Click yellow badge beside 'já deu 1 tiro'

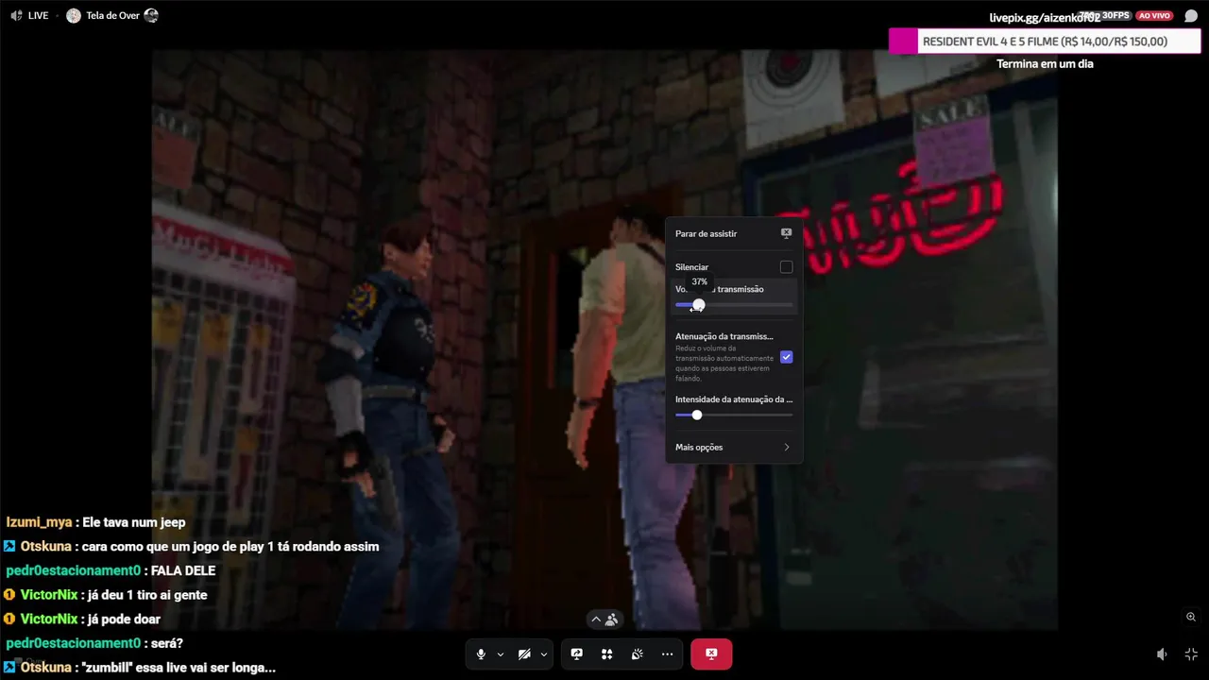(x=9, y=595)
